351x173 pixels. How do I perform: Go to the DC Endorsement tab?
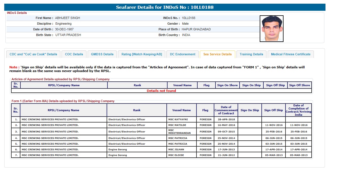(183, 54)
